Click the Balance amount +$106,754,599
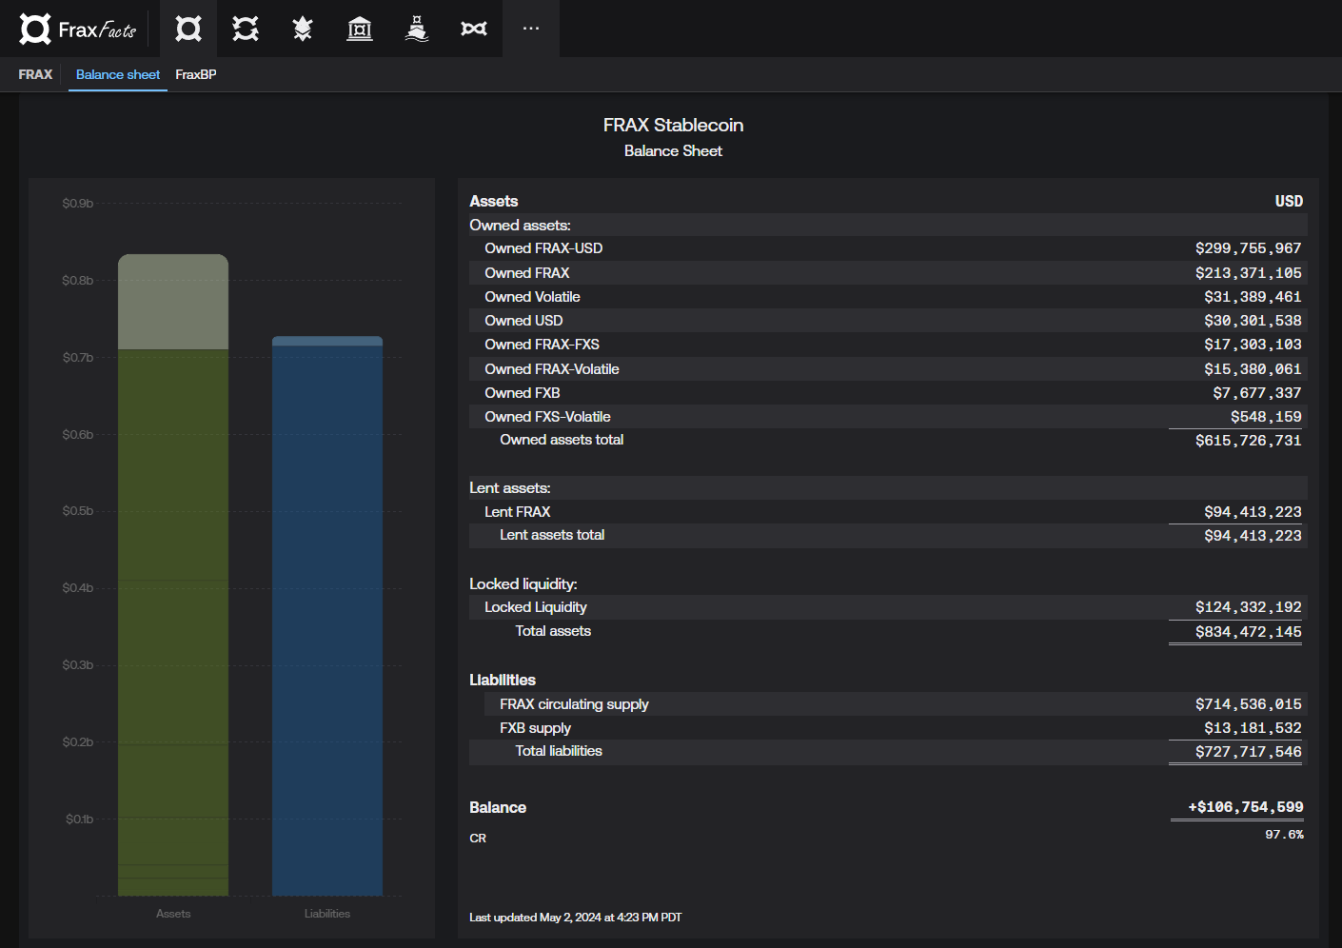The width and height of the screenshot is (1342, 948). tap(1245, 807)
